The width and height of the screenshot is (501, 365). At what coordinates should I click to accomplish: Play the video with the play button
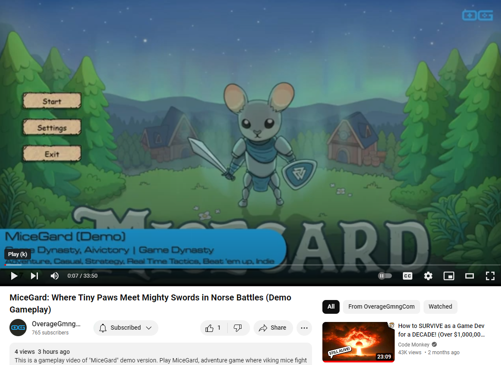pos(14,276)
